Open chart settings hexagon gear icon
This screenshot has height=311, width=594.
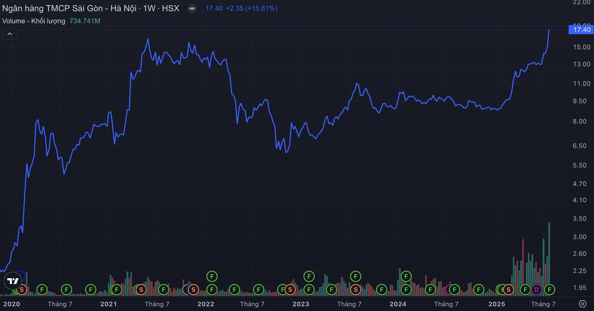pyautogui.click(x=582, y=304)
